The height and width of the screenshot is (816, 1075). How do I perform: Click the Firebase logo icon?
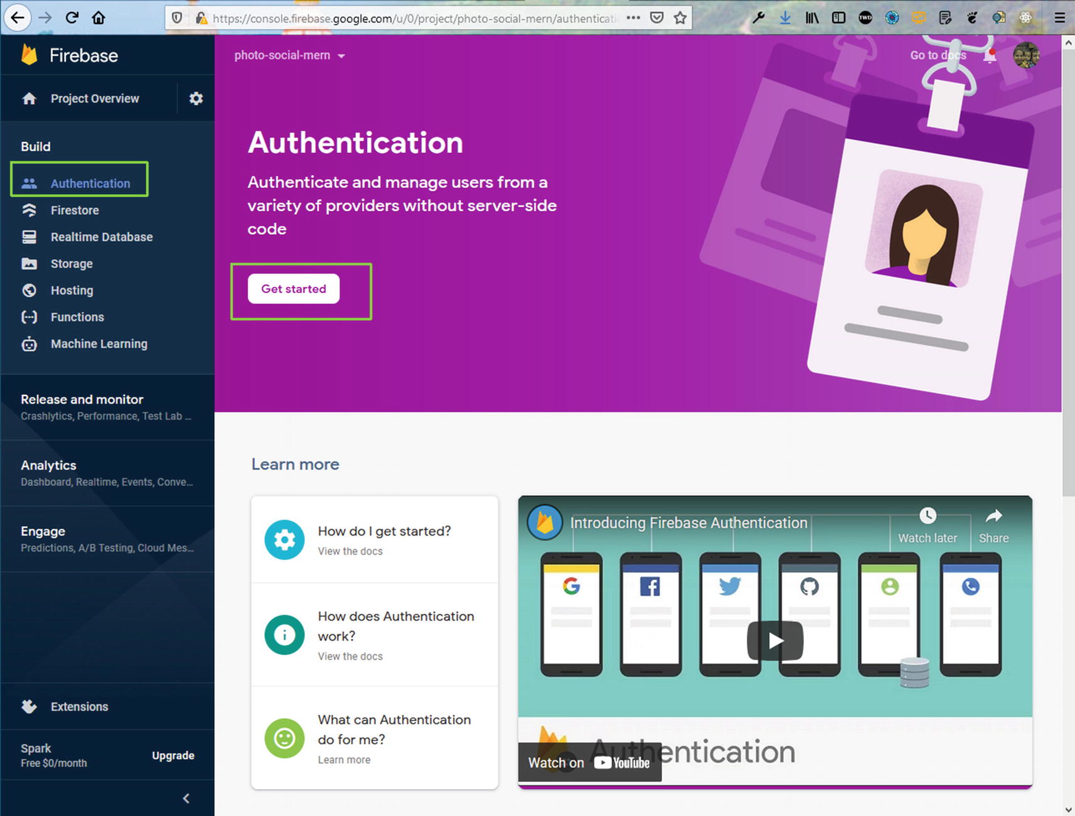tap(29, 55)
